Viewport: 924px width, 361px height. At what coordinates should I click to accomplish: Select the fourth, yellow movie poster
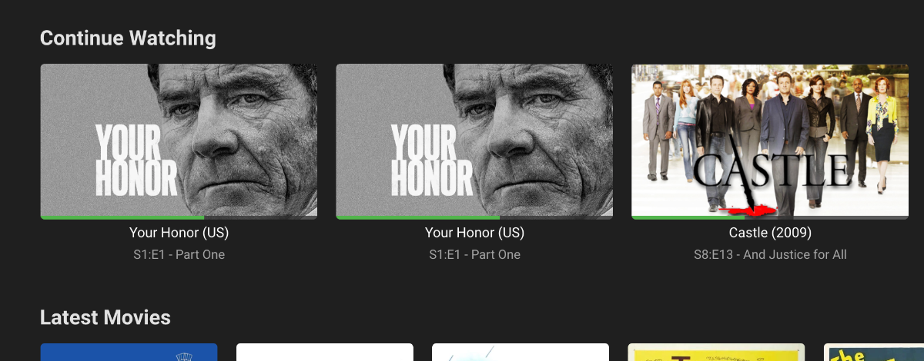click(x=716, y=353)
